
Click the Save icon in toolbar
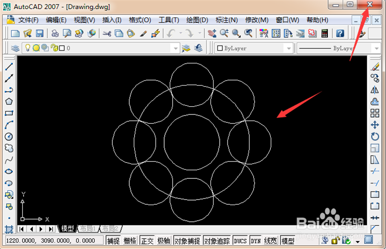(x=40, y=34)
